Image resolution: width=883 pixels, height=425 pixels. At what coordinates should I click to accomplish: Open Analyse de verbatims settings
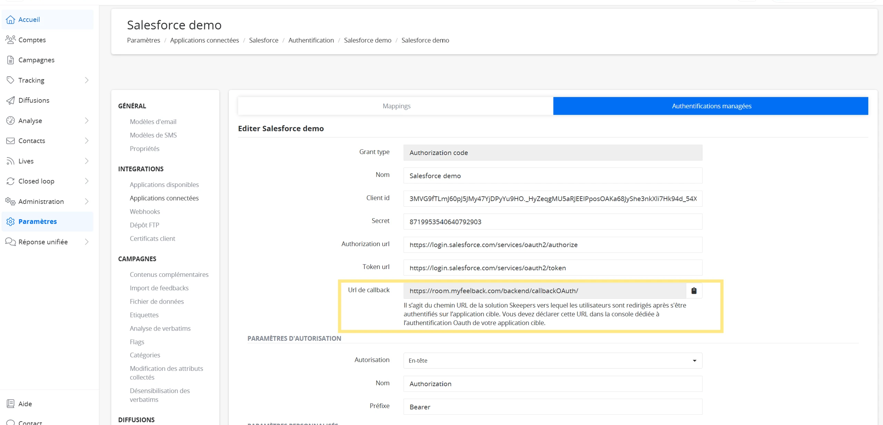tap(160, 328)
